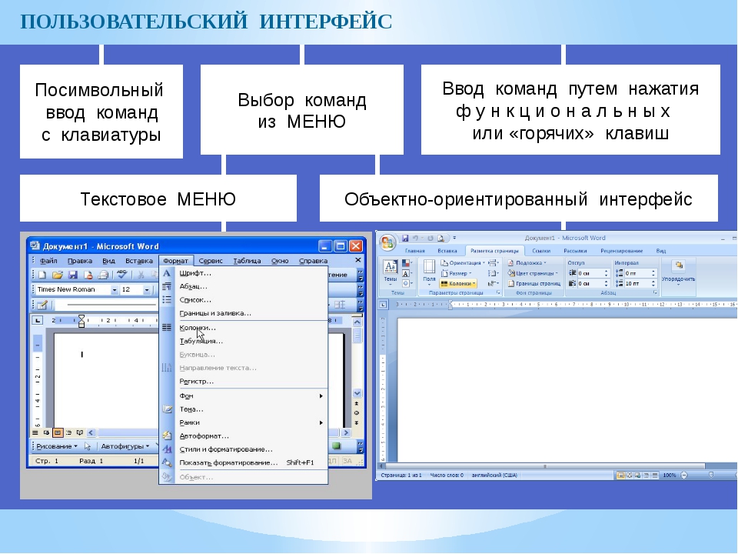Select outline view button in Word 2003 bottom bar
Screen dimensions: 738x554
(x=68, y=432)
